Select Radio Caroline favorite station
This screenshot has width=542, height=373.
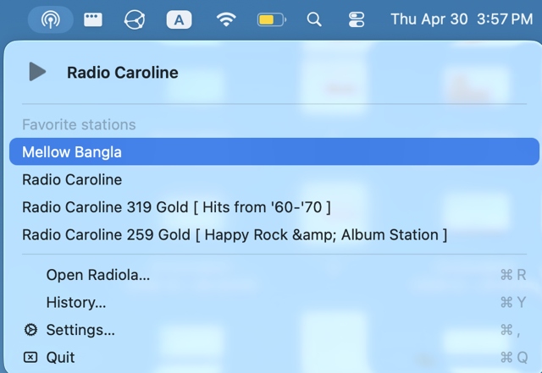click(x=274, y=179)
